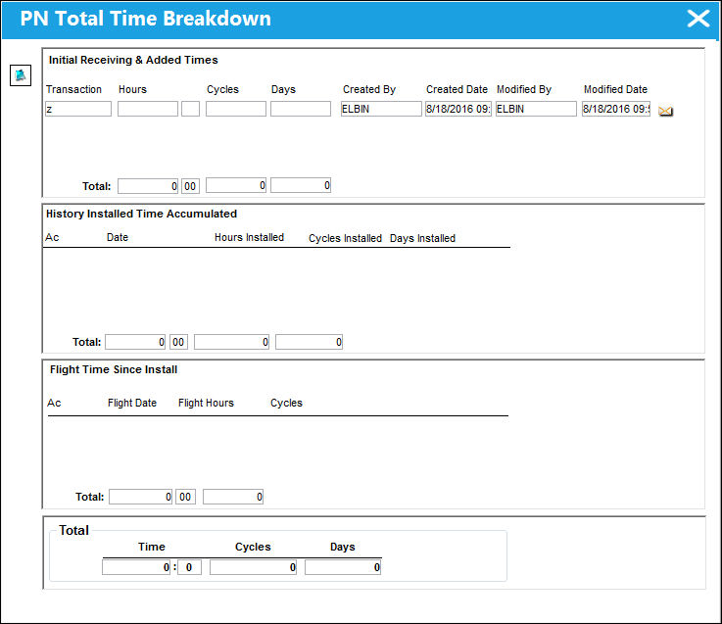Click the PN Total Time Breakdown title
This screenshot has height=624, width=722.
(x=146, y=19)
